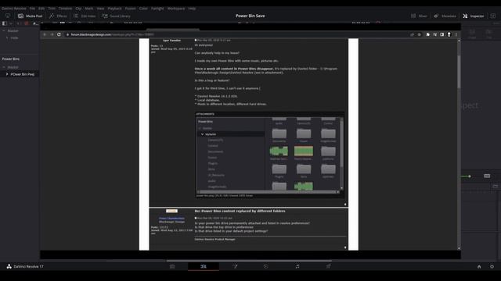
Task: Open the DaVinci Resolve application menu
Action: tap(14, 9)
